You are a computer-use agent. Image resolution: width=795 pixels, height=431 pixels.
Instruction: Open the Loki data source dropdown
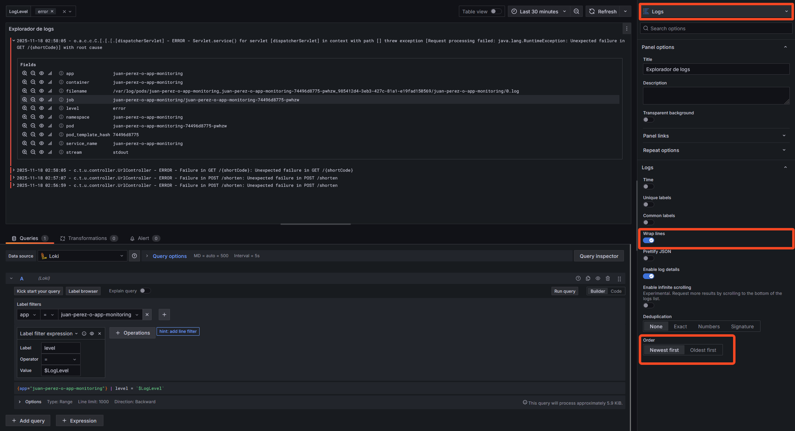coord(82,256)
